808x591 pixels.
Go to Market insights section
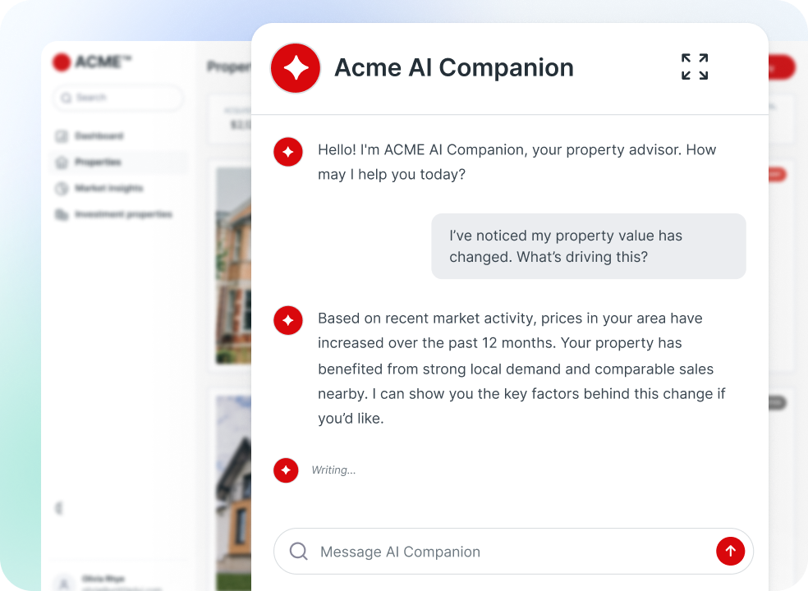pos(108,189)
